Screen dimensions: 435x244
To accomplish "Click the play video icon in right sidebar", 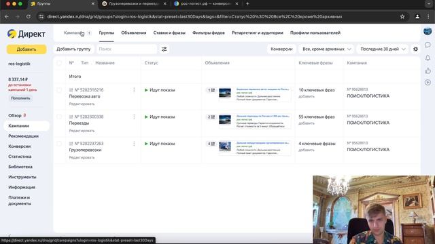I will pos(428,83).
